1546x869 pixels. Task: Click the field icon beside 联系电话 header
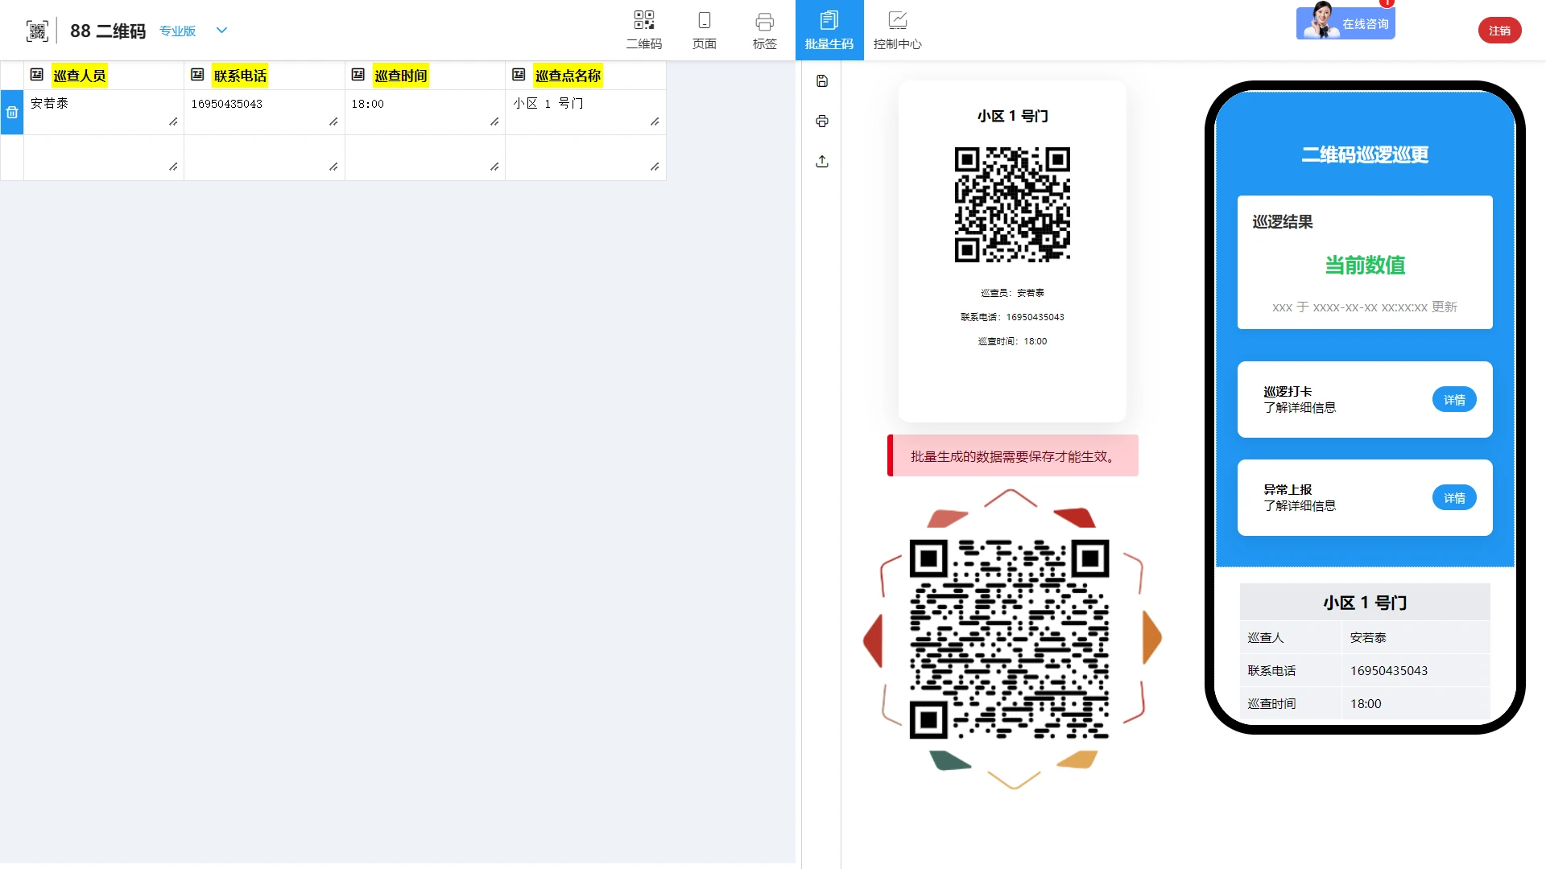[x=197, y=75]
